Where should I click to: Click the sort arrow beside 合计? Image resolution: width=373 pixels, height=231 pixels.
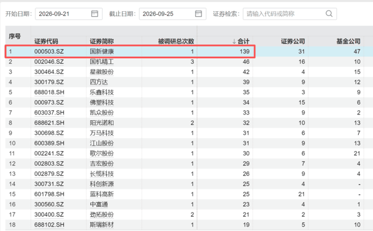pos(234,41)
